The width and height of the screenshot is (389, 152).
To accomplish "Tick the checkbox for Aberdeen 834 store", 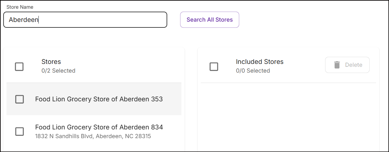I will coord(20,131).
